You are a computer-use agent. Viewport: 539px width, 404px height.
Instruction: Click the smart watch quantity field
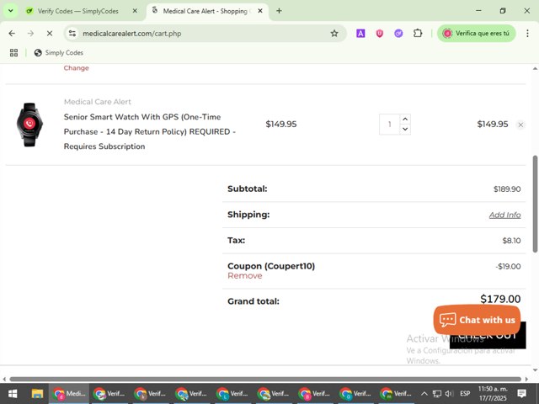389,124
